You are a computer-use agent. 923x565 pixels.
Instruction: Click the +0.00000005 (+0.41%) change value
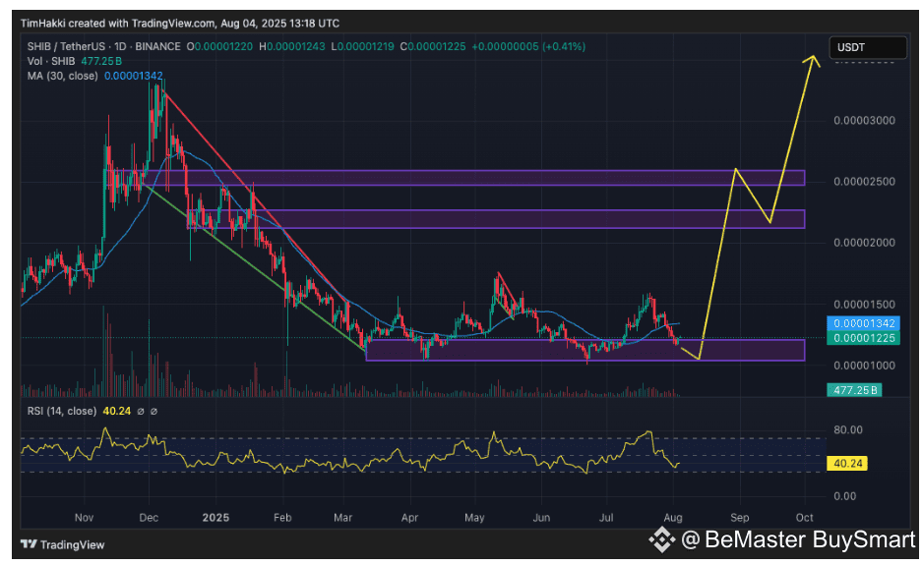click(x=528, y=46)
